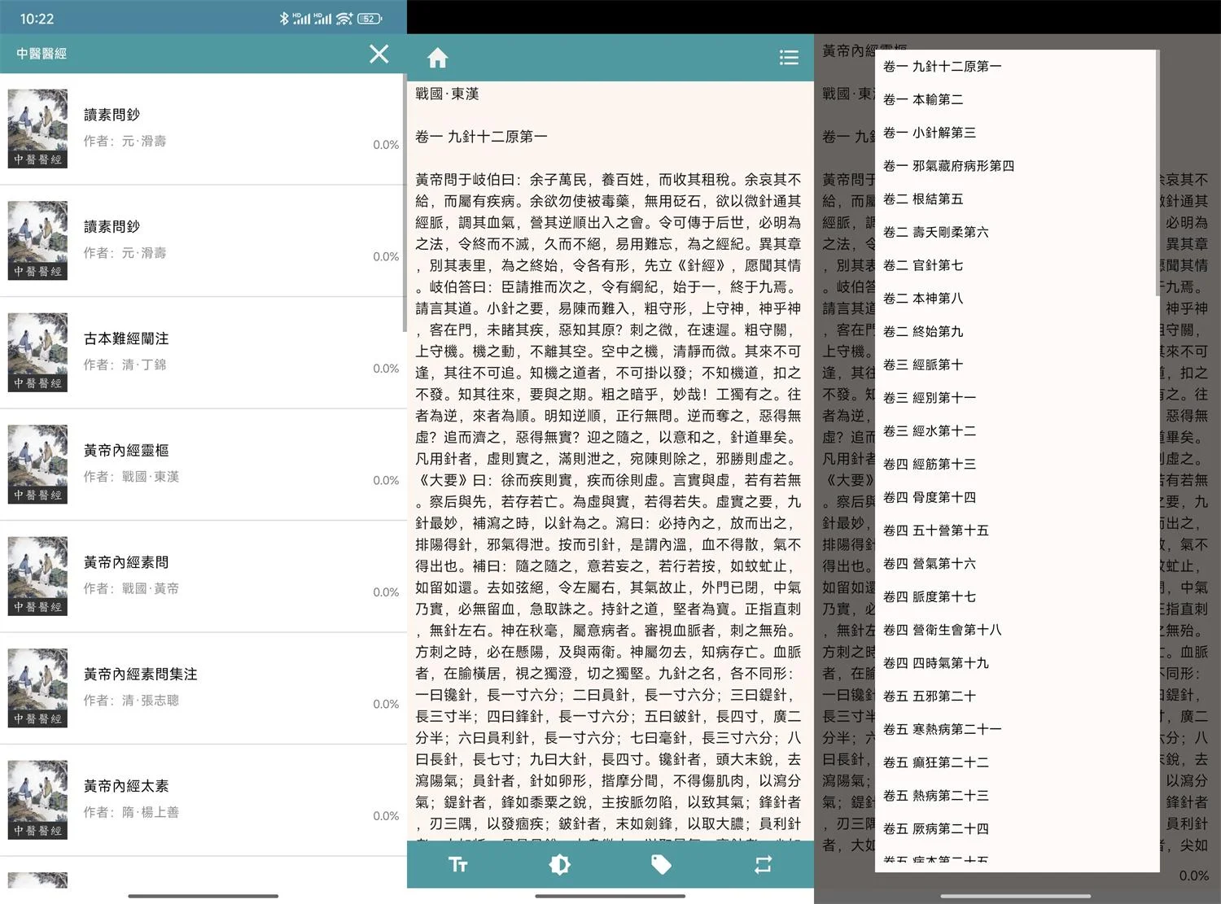Open the table of contents list icon

pyautogui.click(x=788, y=57)
